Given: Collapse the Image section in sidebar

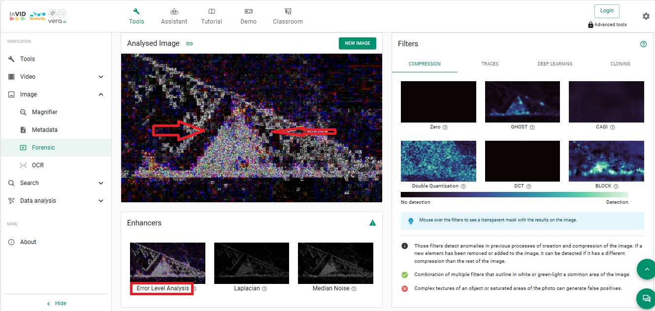Looking at the screenshot, I should tap(101, 94).
